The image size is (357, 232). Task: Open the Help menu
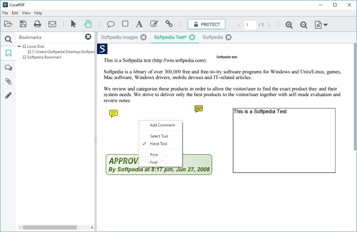pyautogui.click(x=38, y=13)
